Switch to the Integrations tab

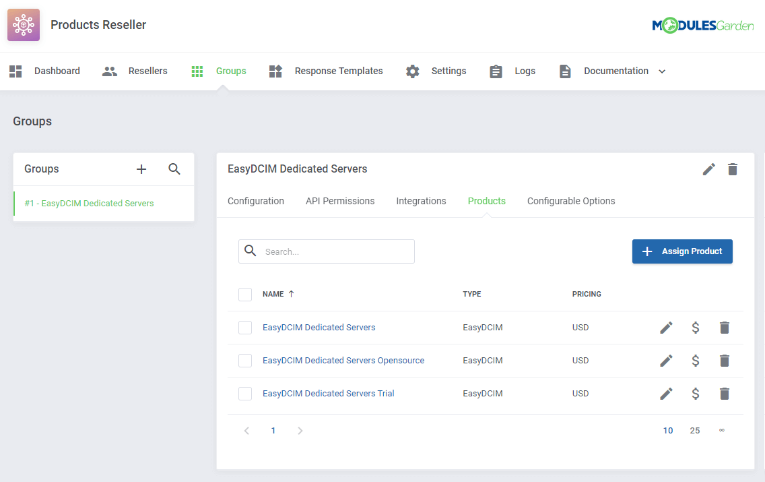(x=421, y=201)
